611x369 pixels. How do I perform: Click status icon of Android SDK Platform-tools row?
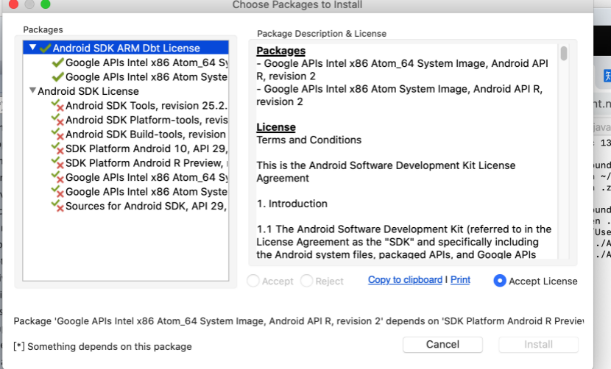point(57,120)
